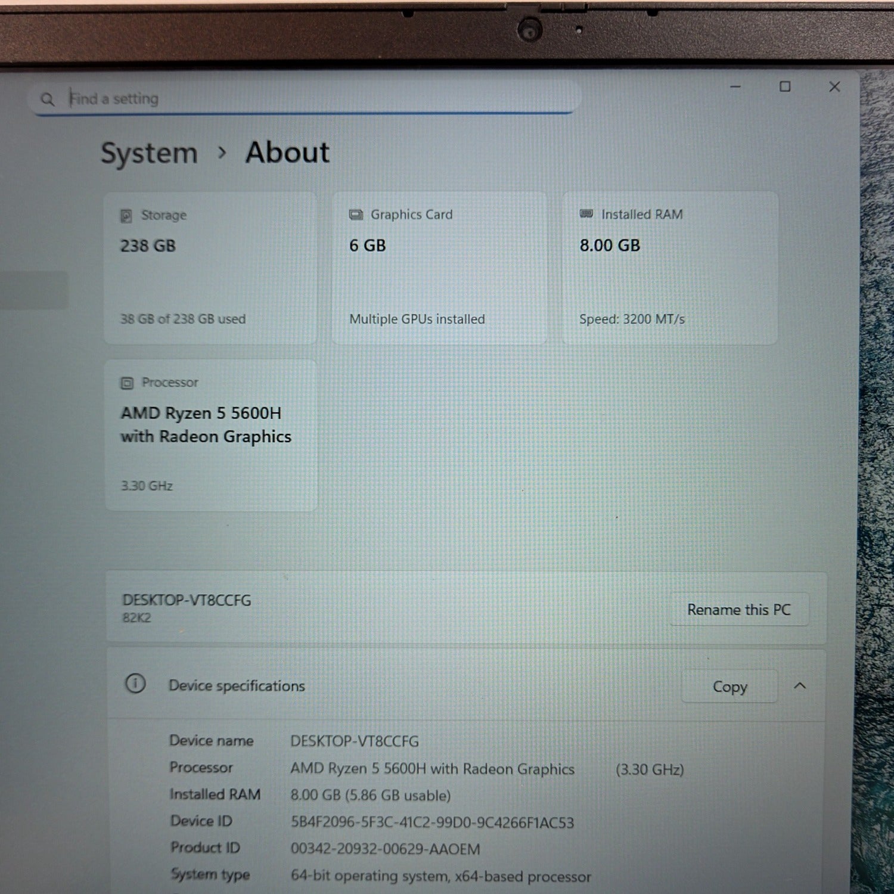
Task: Select the '8.00 GB (5.86 GB usable)' value
Action: [x=371, y=796]
